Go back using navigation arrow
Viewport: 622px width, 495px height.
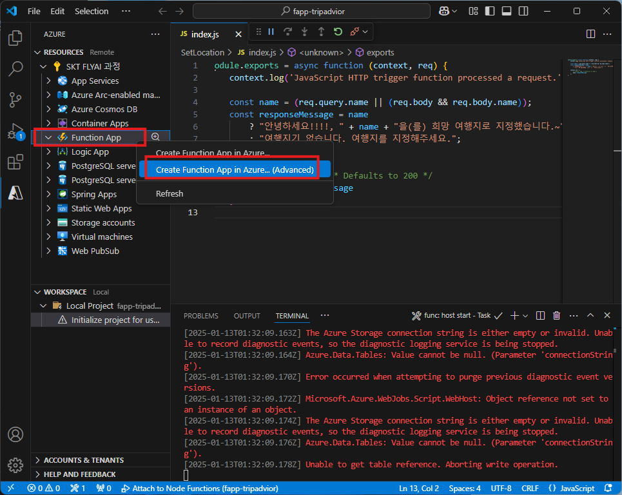tap(162, 11)
